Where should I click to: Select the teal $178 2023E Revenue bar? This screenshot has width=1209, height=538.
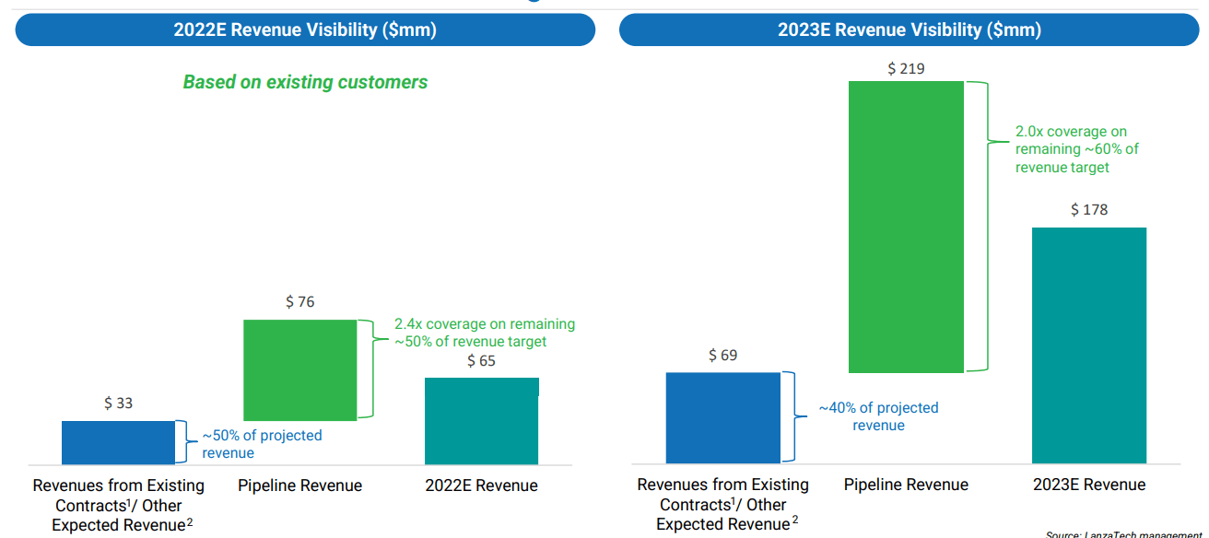click(x=1089, y=345)
